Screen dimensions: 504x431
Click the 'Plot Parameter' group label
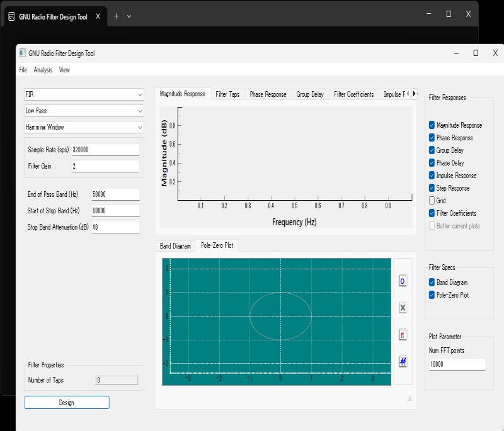tap(445, 337)
